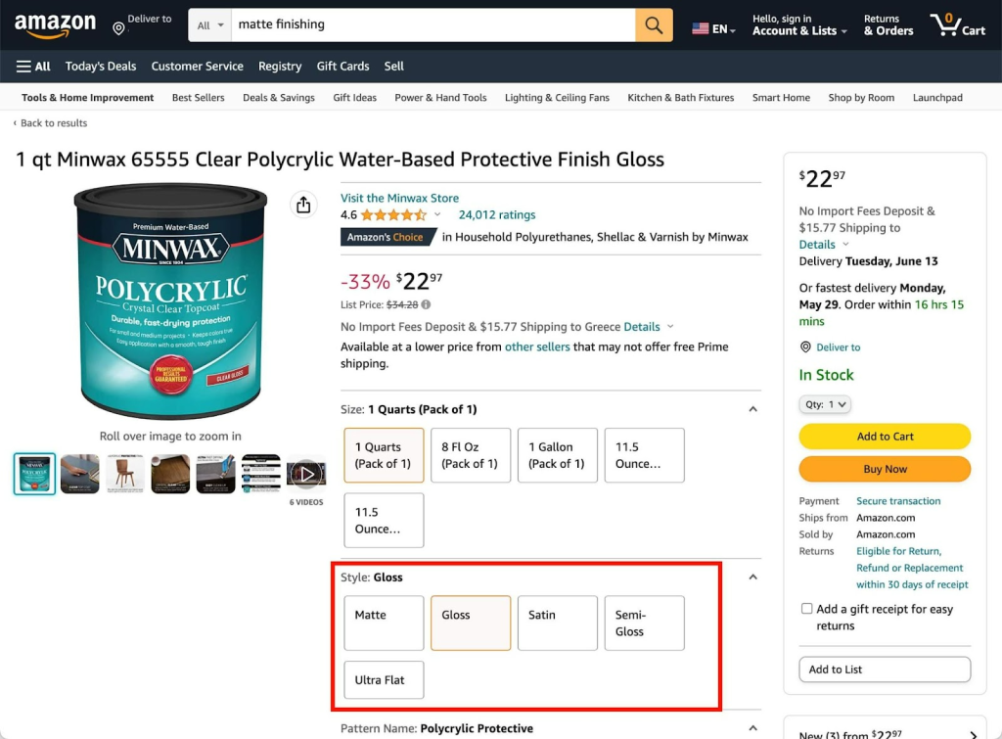Viewport: 1002px width, 739px height.
Task: Click the Amazon logo
Action: [x=55, y=25]
